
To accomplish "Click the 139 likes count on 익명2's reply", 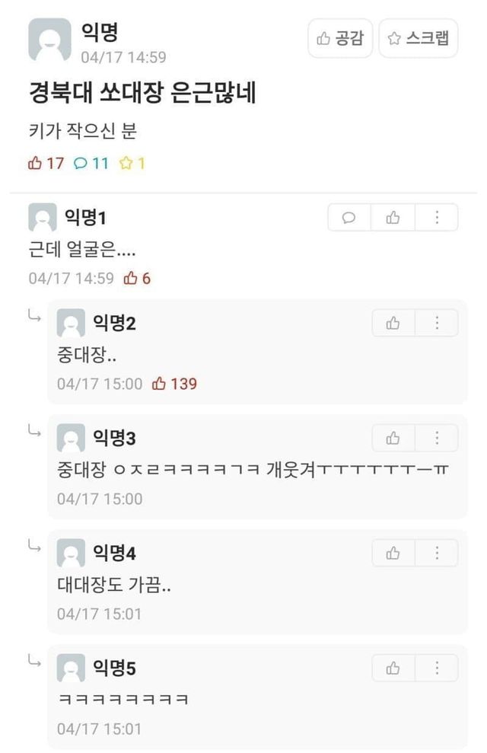I will 175,384.
